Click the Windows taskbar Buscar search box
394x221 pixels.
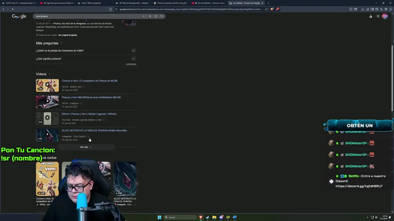pos(181,217)
